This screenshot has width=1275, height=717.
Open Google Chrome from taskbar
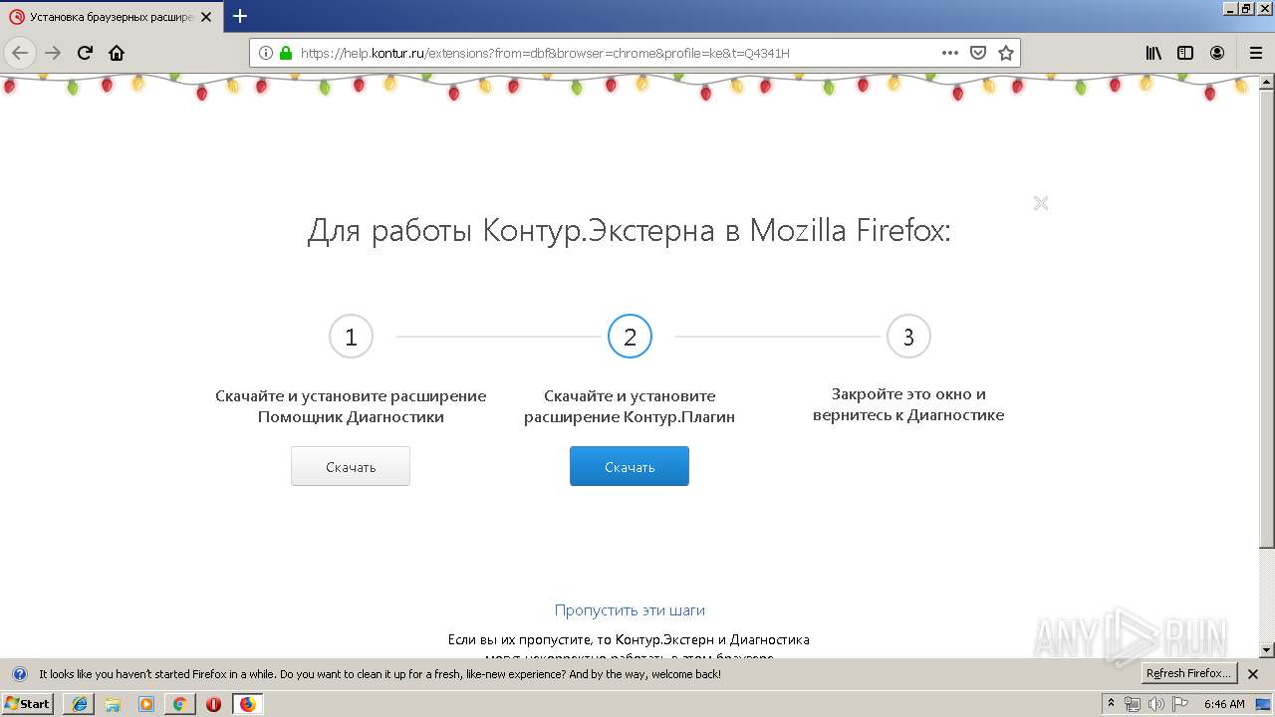pos(180,704)
